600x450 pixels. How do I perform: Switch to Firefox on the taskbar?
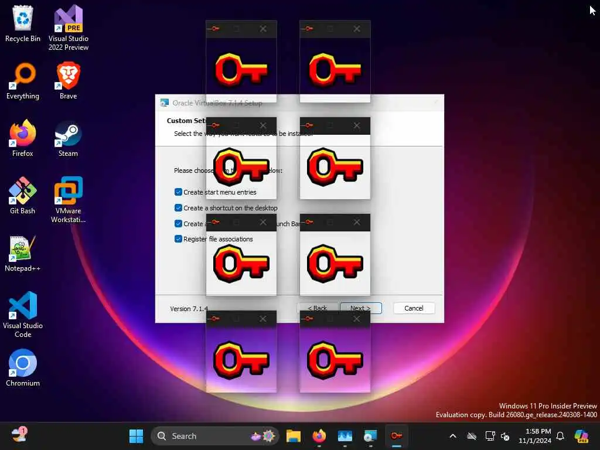(319, 436)
